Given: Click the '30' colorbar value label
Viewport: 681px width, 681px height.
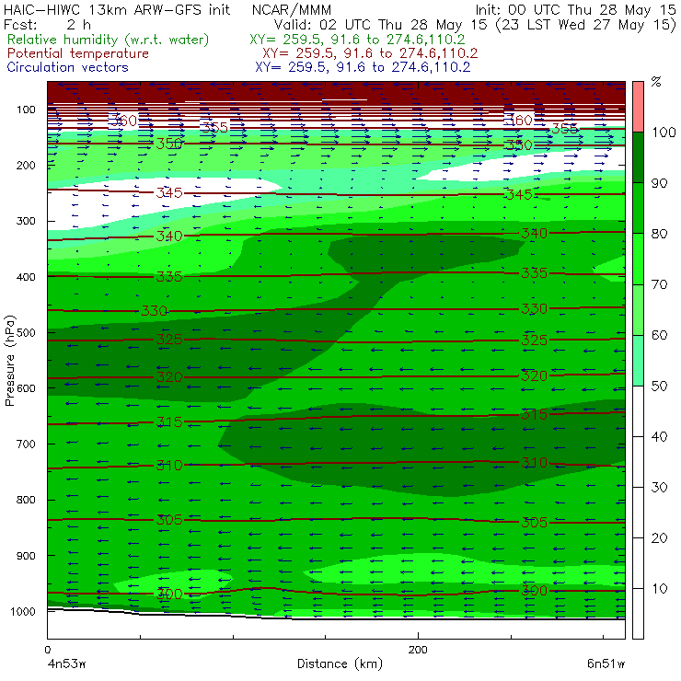Looking at the screenshot, I should coord(659,488).
